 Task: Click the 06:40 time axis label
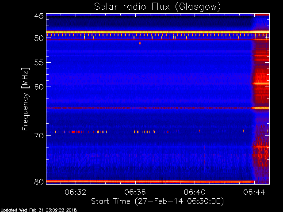tap(195, 192)
